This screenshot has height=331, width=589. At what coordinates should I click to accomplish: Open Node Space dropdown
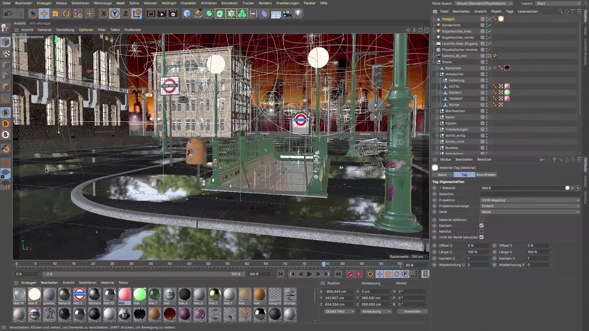pos(484,3)
